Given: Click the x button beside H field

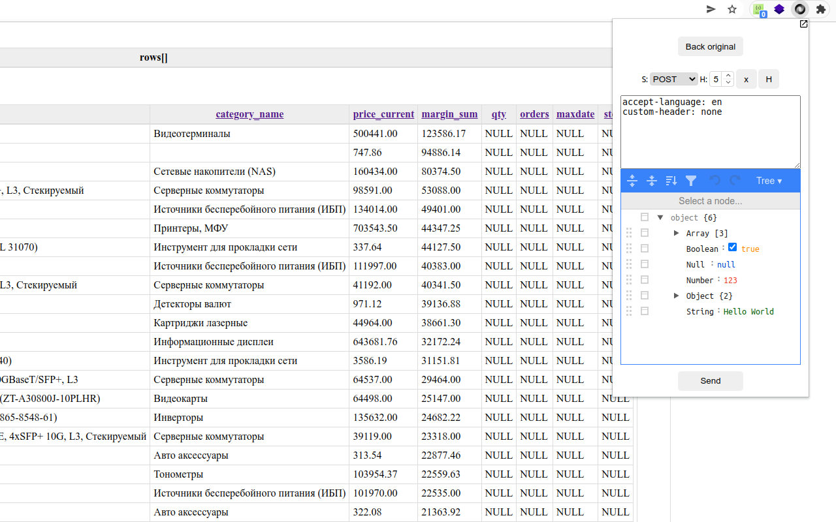Looking at the screenshot, I should (x=746, y=79).
